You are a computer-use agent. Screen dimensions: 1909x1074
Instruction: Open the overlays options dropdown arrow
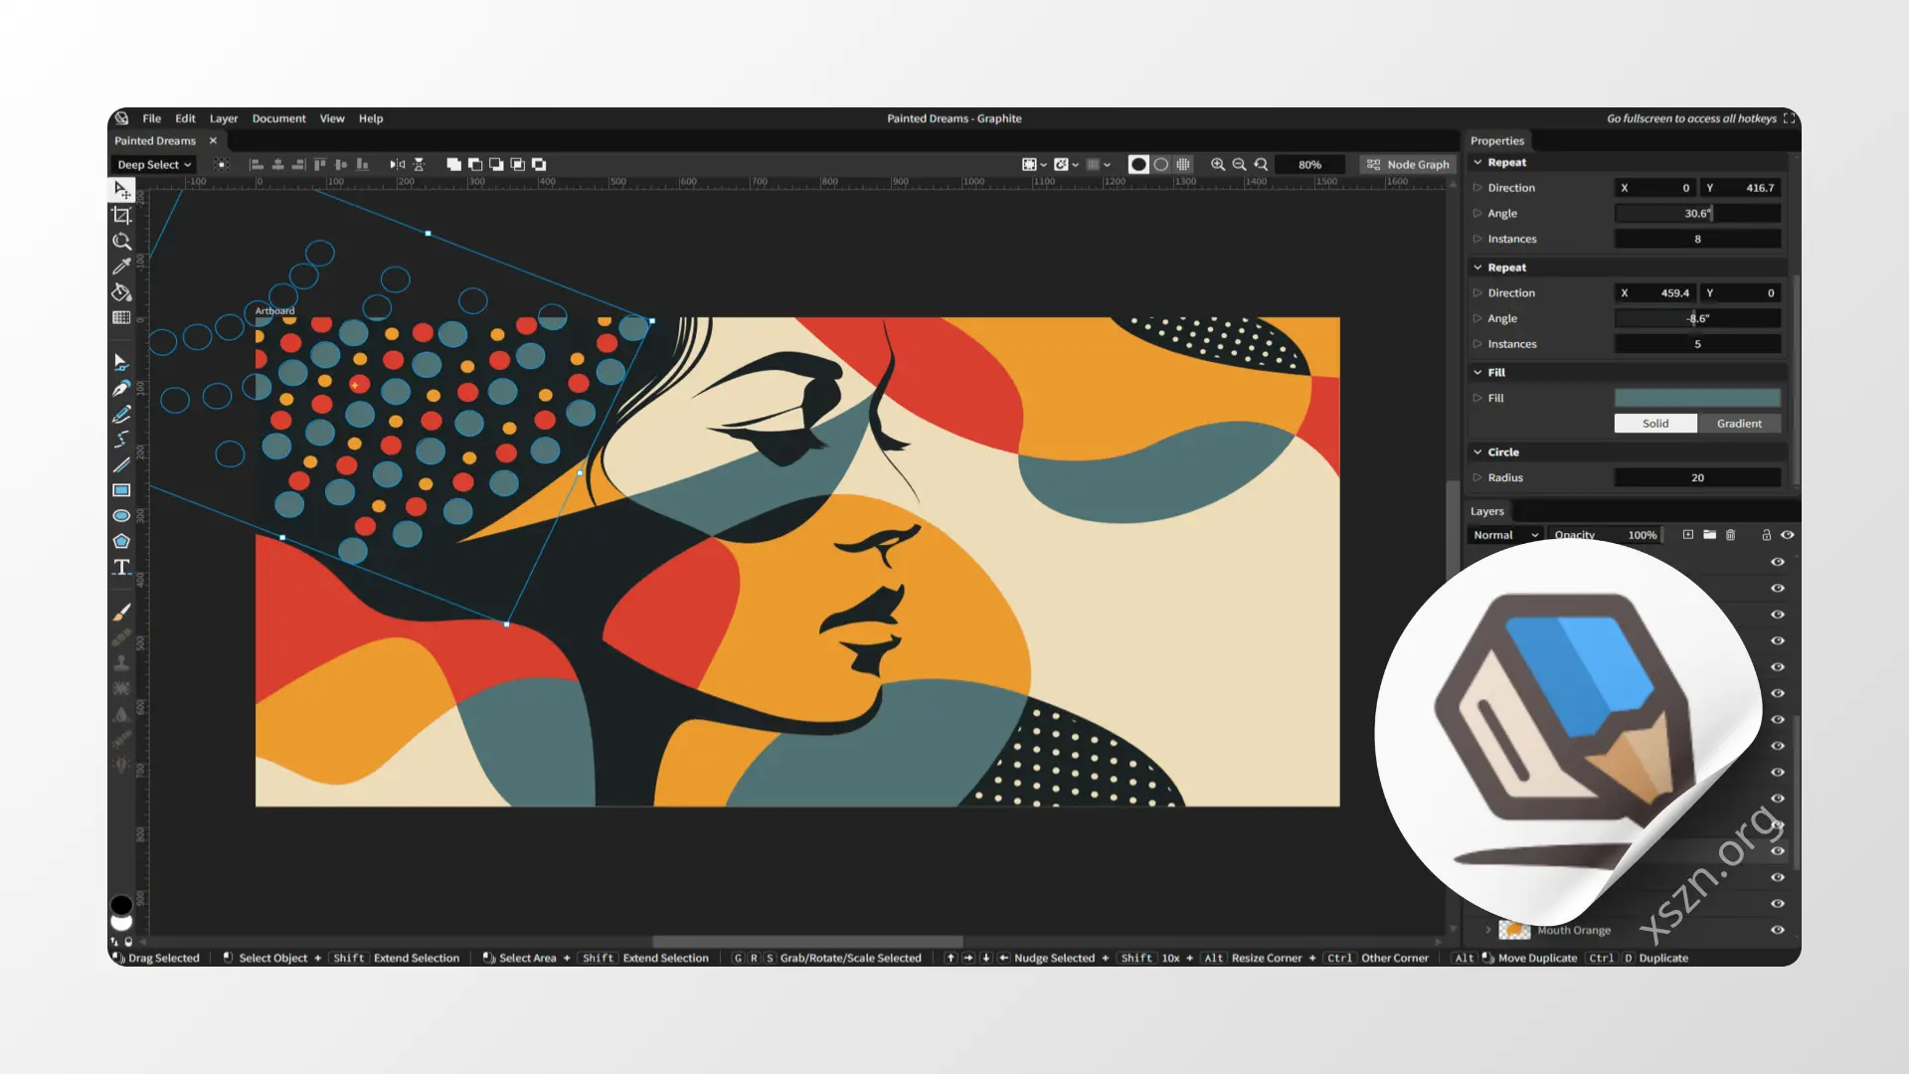point(1043,165)
